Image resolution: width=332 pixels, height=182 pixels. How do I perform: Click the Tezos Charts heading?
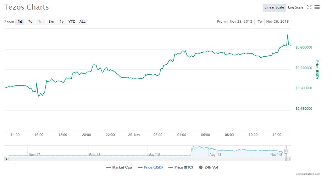click(x=27, y=7)
